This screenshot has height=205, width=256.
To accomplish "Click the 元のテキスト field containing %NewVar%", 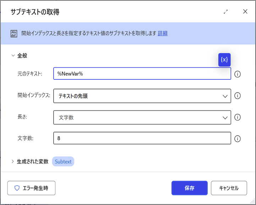I will (142, 74).
